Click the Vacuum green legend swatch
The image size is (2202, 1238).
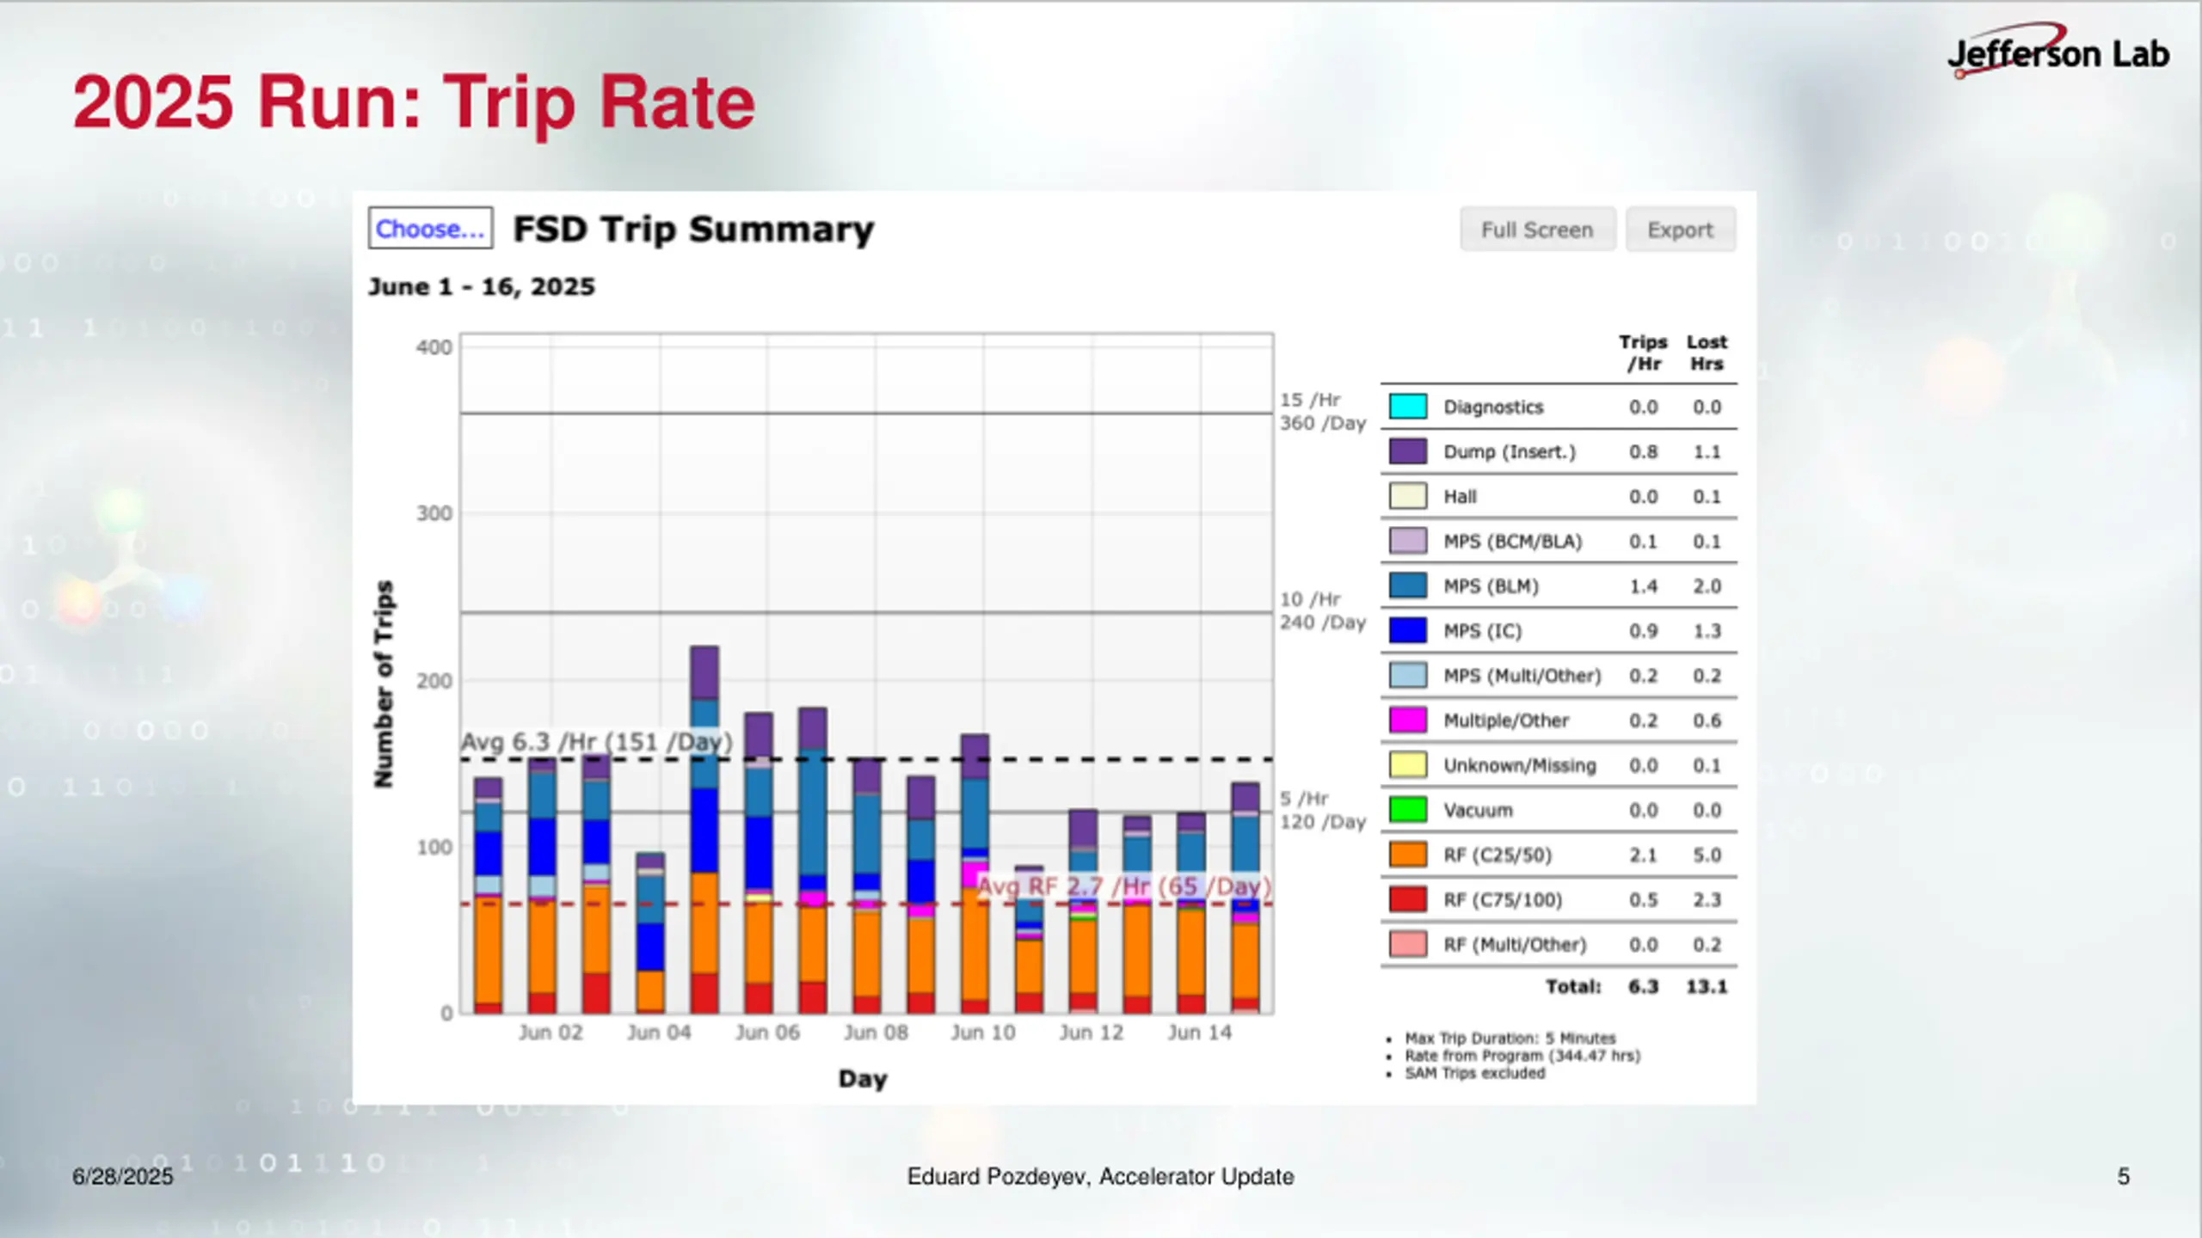point(1407,810)
